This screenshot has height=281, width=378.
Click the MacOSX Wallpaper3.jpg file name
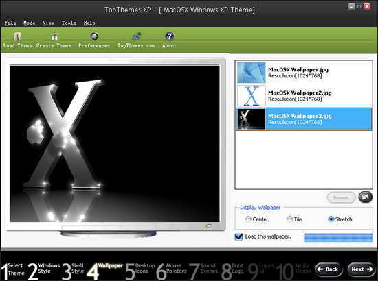coord(300,116)
